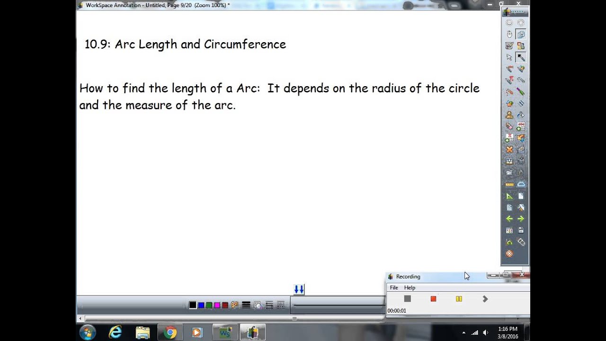
Task: Open the transparency settings icon
Action: click(x=258, y=305)
